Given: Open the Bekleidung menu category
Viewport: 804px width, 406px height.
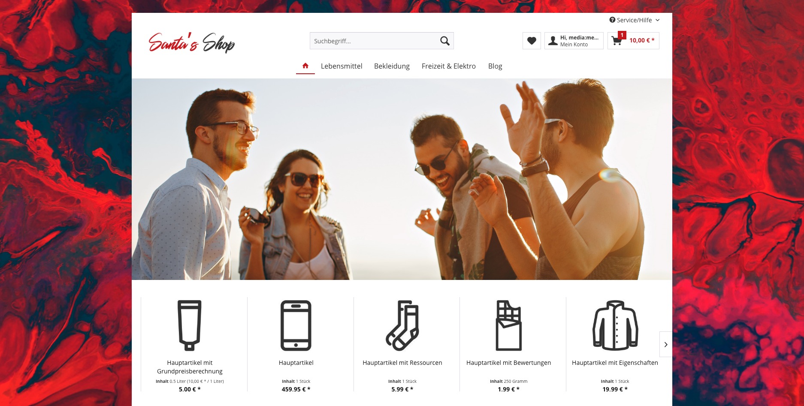Looking at the screenshot, I should [x=392, y=66].
